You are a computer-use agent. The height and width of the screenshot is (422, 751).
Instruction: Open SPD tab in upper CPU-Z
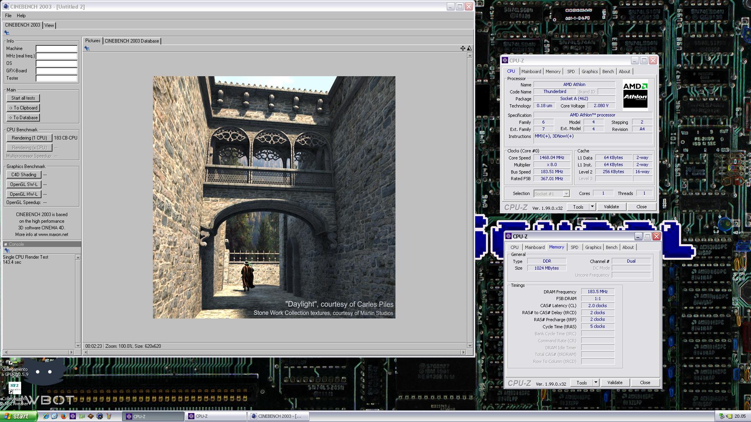tap(571, 72)
